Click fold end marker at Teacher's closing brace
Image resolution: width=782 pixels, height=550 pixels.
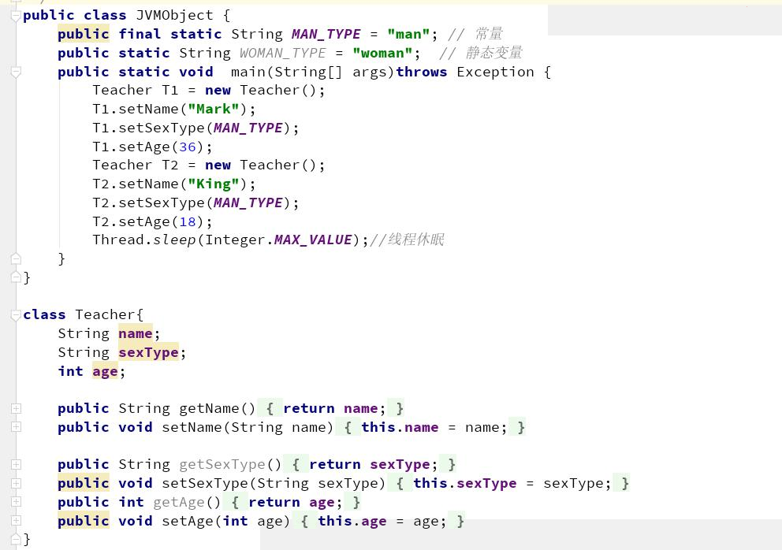16,539
